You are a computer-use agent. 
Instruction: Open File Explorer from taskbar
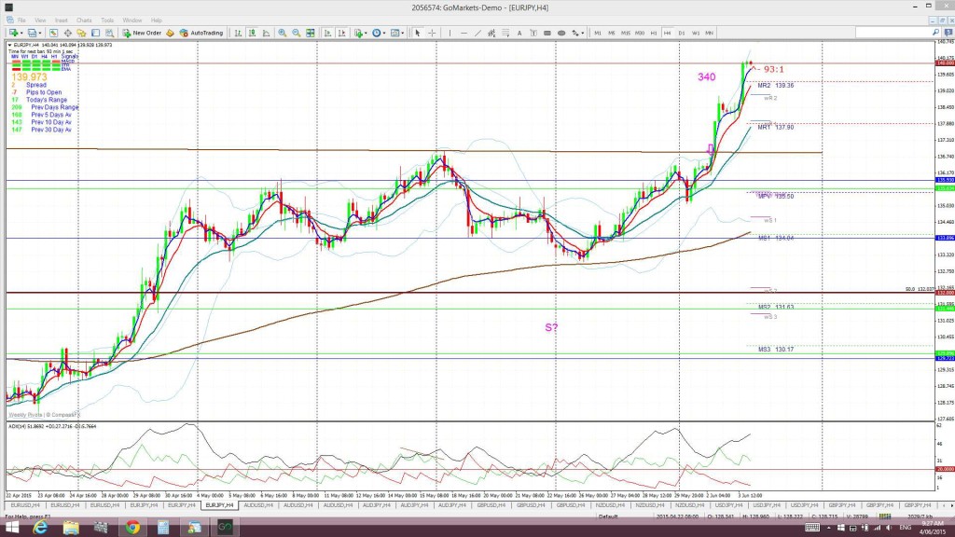(71, 528)
